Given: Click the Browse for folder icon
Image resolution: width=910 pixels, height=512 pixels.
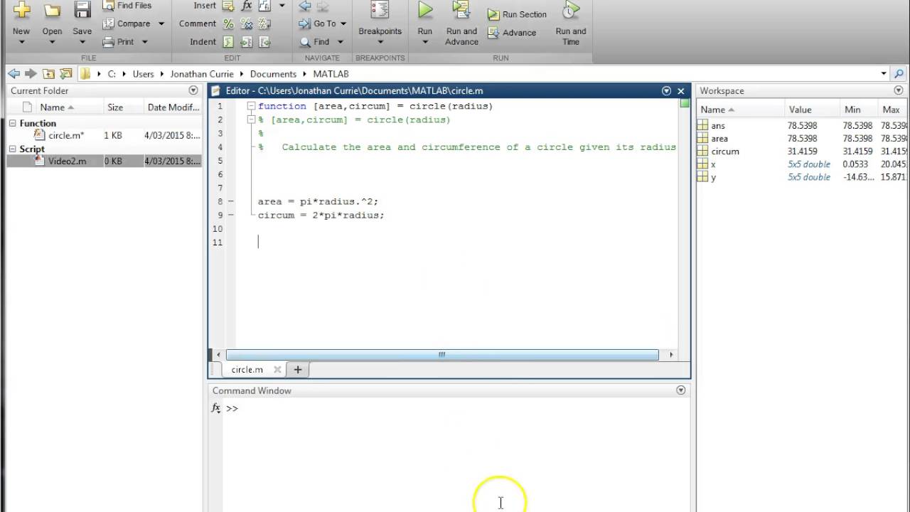Looking at the screenshot, I should click(x=66, y=73).
